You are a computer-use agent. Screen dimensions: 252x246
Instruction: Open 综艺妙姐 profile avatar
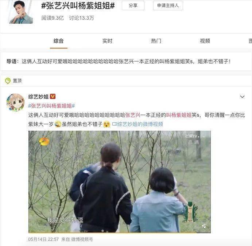click(x=16, y=103)
